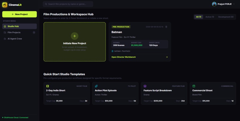Image resolution: width=240 pixels, height=121 pixels.
Task: Click the Batman project title
Action: tap(117, 32)
